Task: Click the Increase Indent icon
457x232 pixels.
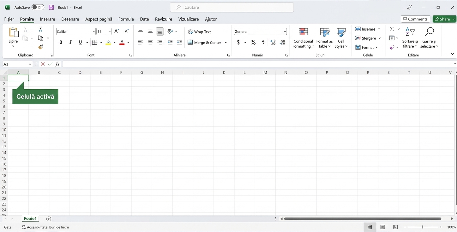Action: (x=179, y=42)
